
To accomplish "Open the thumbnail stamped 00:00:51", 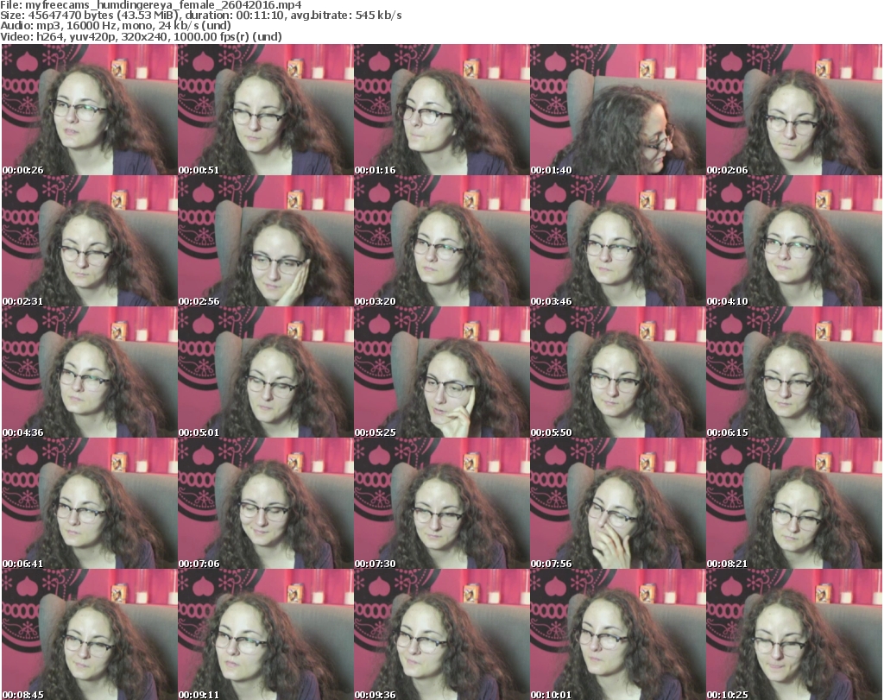I will pos(266,110).
